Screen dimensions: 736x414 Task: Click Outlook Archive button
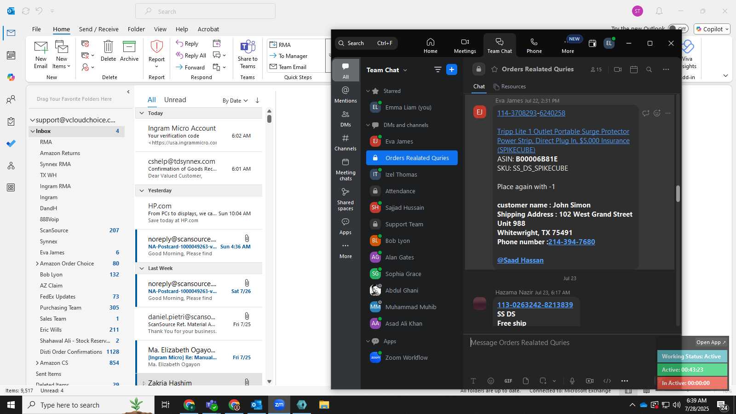[129, 51]
